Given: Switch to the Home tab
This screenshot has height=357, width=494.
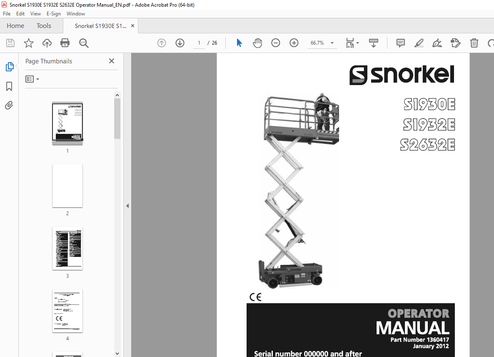Looking at the screenshot, I should (15, 25).
